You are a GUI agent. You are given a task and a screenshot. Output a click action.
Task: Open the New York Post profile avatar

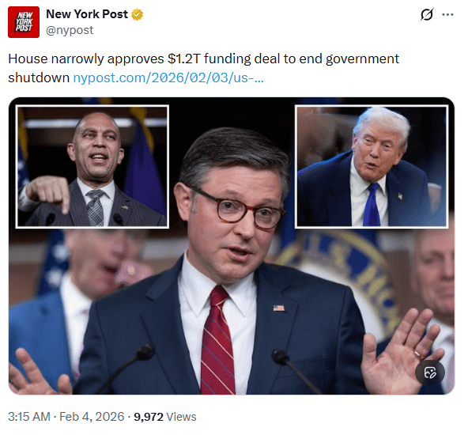(x=24, y=22)
